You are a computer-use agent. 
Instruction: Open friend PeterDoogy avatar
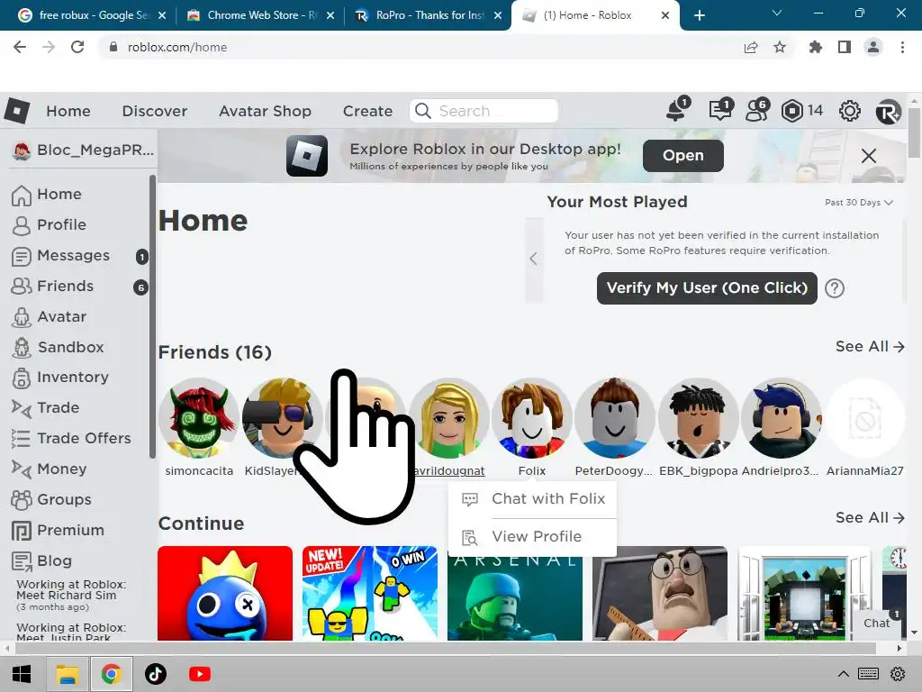coord(615,418)
